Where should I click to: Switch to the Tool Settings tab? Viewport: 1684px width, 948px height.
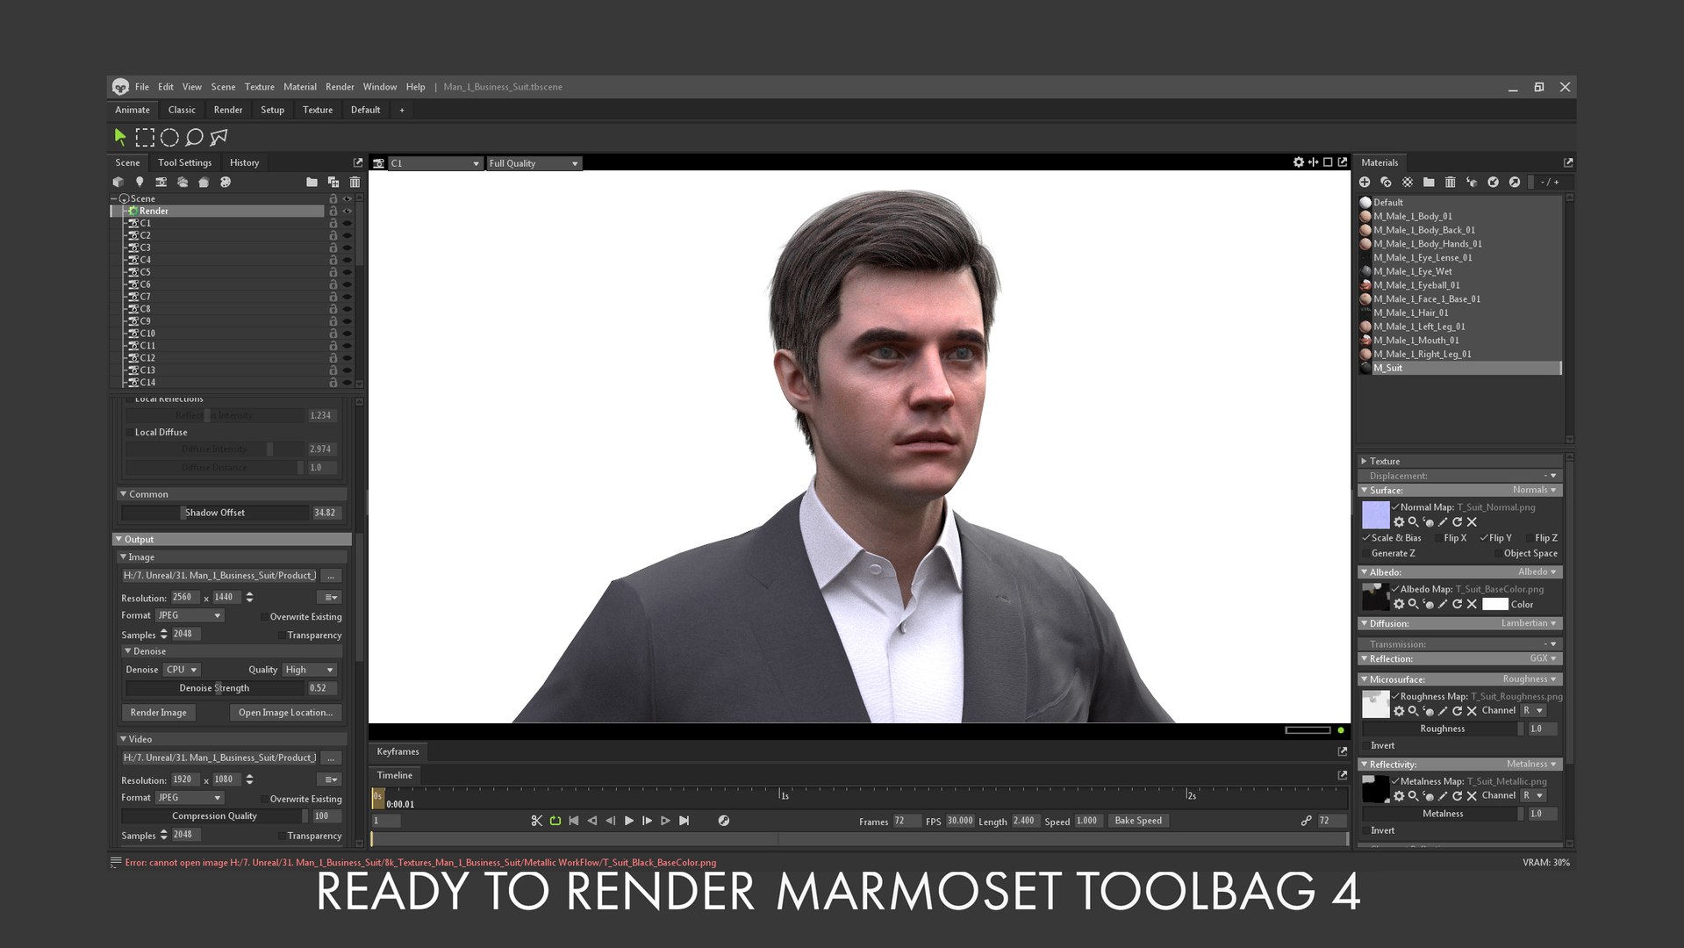click(x=184, y=162)
